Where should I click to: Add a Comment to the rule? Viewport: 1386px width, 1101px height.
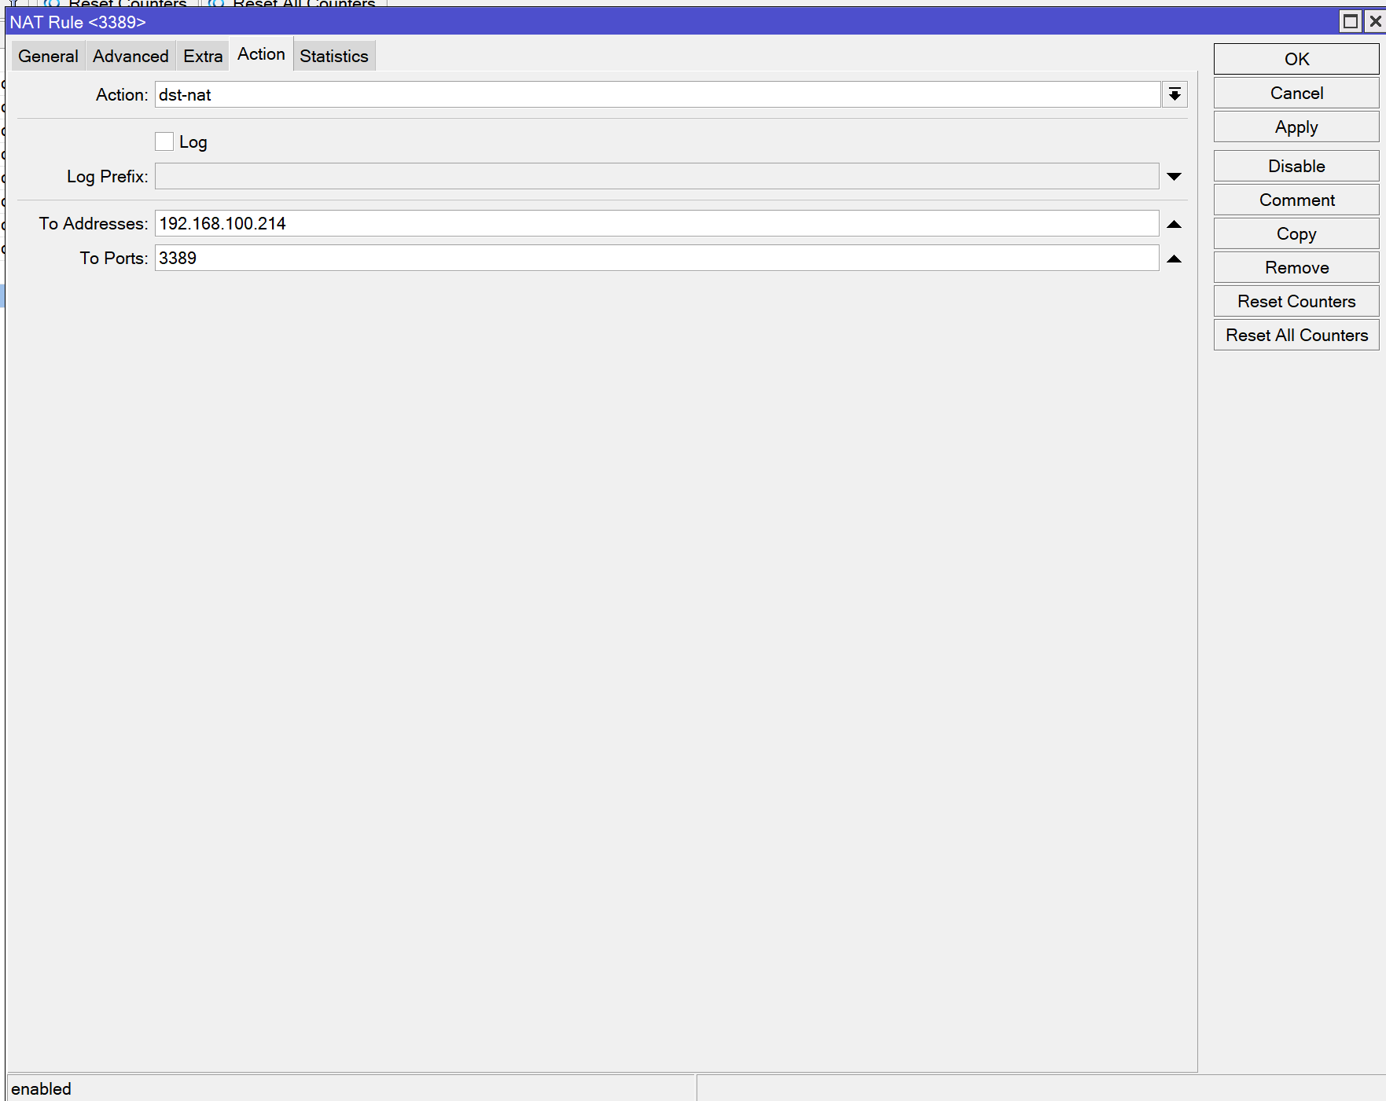tap(1296, 200)
